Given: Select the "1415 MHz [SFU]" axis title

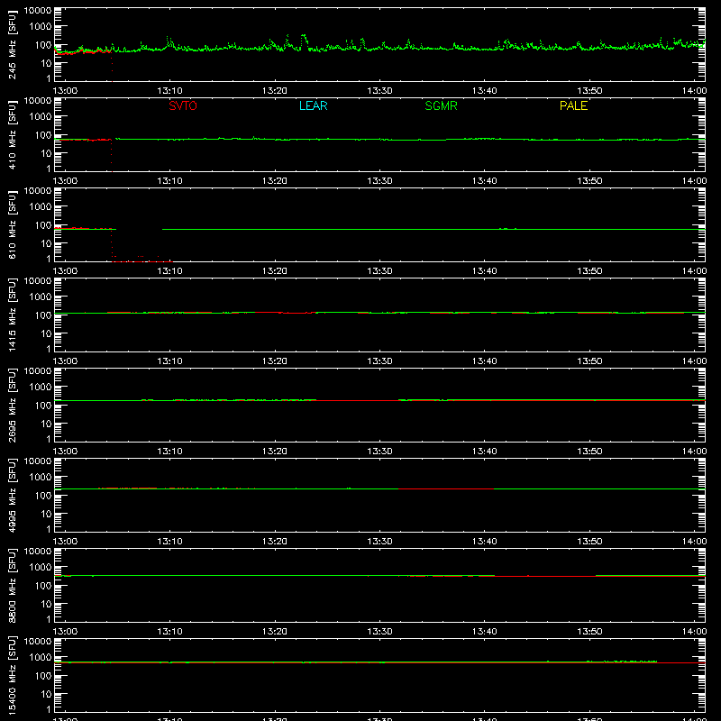Looking at the screenshot, I should (12, 315).
